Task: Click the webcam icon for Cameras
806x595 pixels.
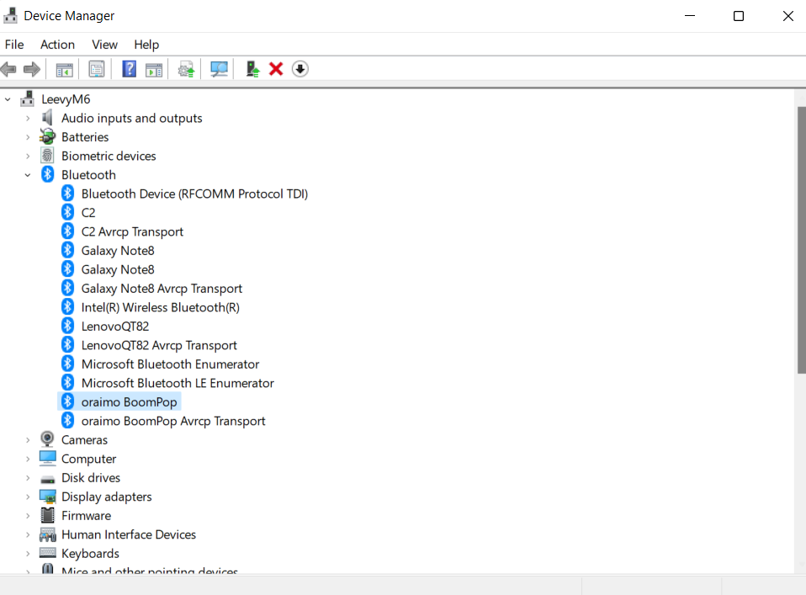Action: tap(47, 439)
